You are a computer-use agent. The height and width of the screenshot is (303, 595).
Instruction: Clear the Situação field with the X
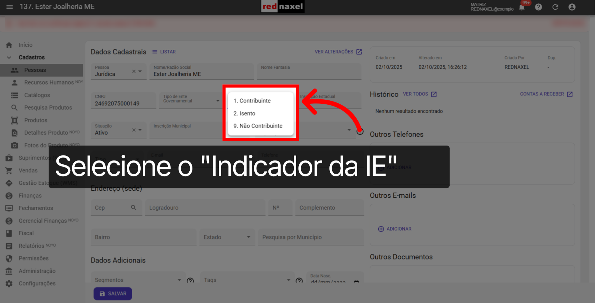(134, 130)
